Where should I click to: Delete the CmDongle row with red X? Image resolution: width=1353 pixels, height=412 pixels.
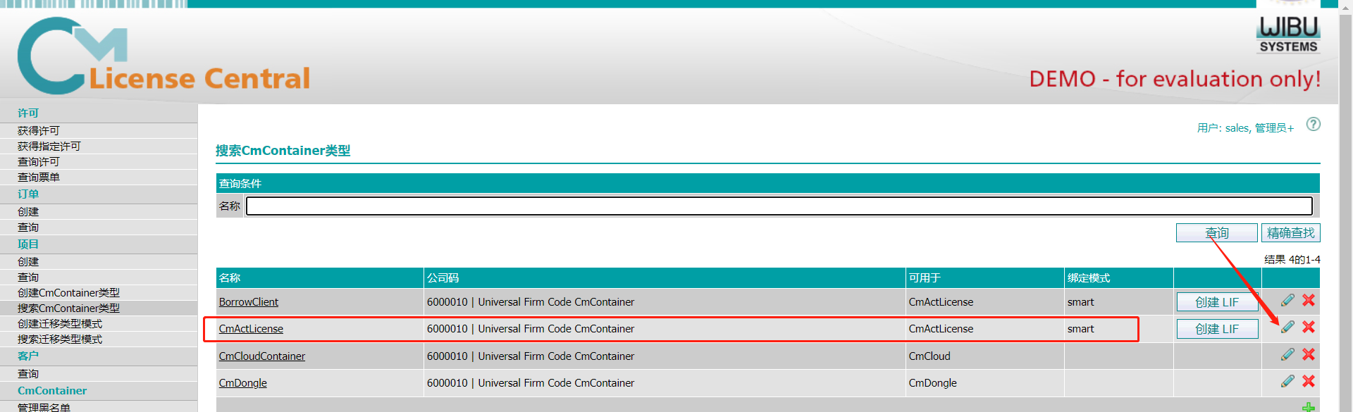click(x=1309, y=381)
